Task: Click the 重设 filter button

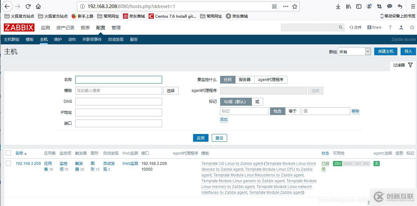Action: (219, 138)
